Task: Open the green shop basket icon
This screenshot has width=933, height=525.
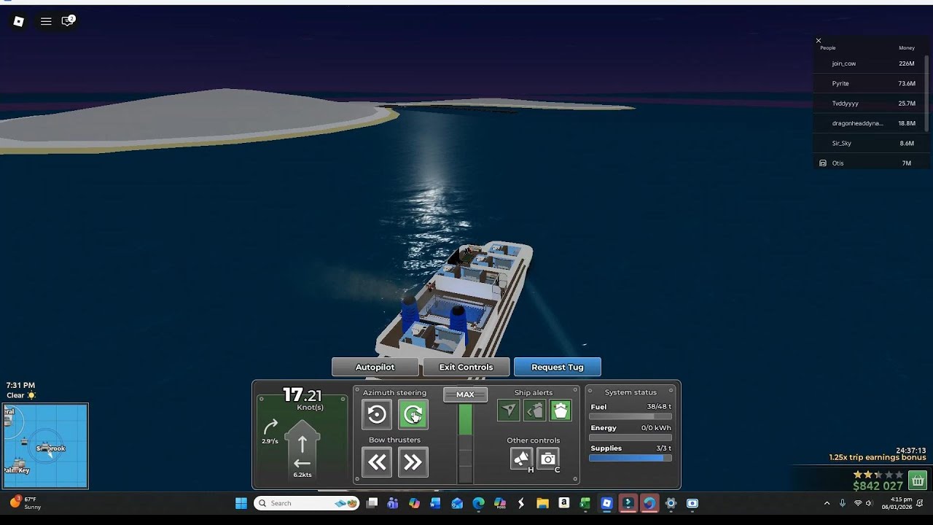Action: (918, 481)
